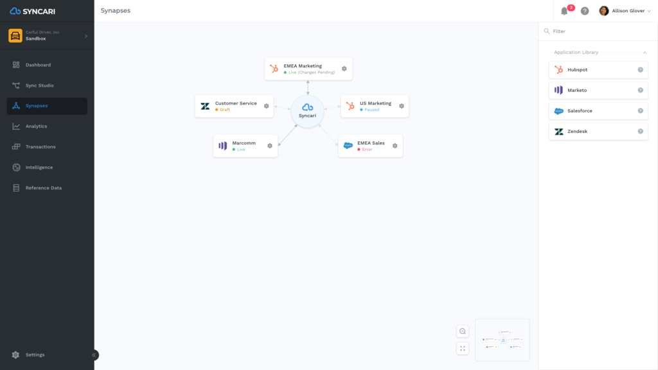Screen dimensions: 658x370
Task: Show help info for Salesforce library item
Action: [x=641, y=110]
